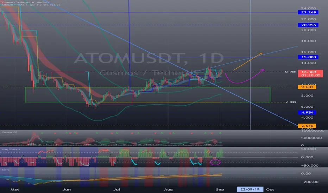Click the 100000000 volume axis value
Screen dimensions: 328x193
point(313,131)
